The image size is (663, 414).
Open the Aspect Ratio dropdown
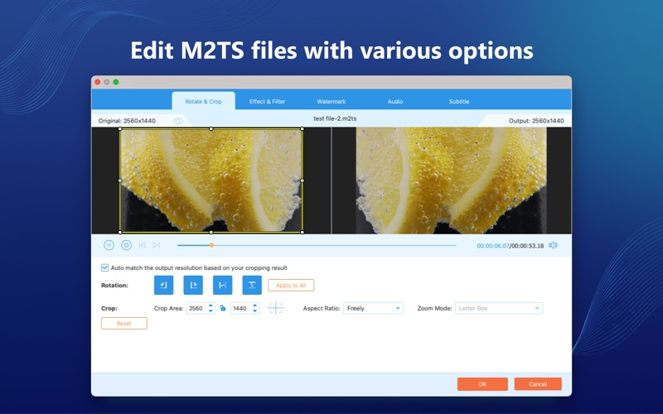[374, 308]
